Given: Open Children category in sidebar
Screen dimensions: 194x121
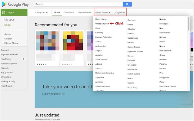Looking at the screenshot, I should (8, 39).
